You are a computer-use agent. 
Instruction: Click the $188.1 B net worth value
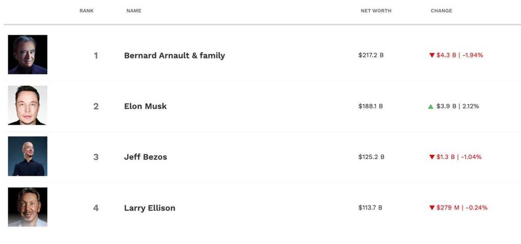[x=370, y=106]
